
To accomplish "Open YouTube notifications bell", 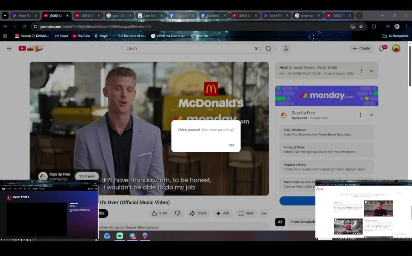I will (381, 48).
